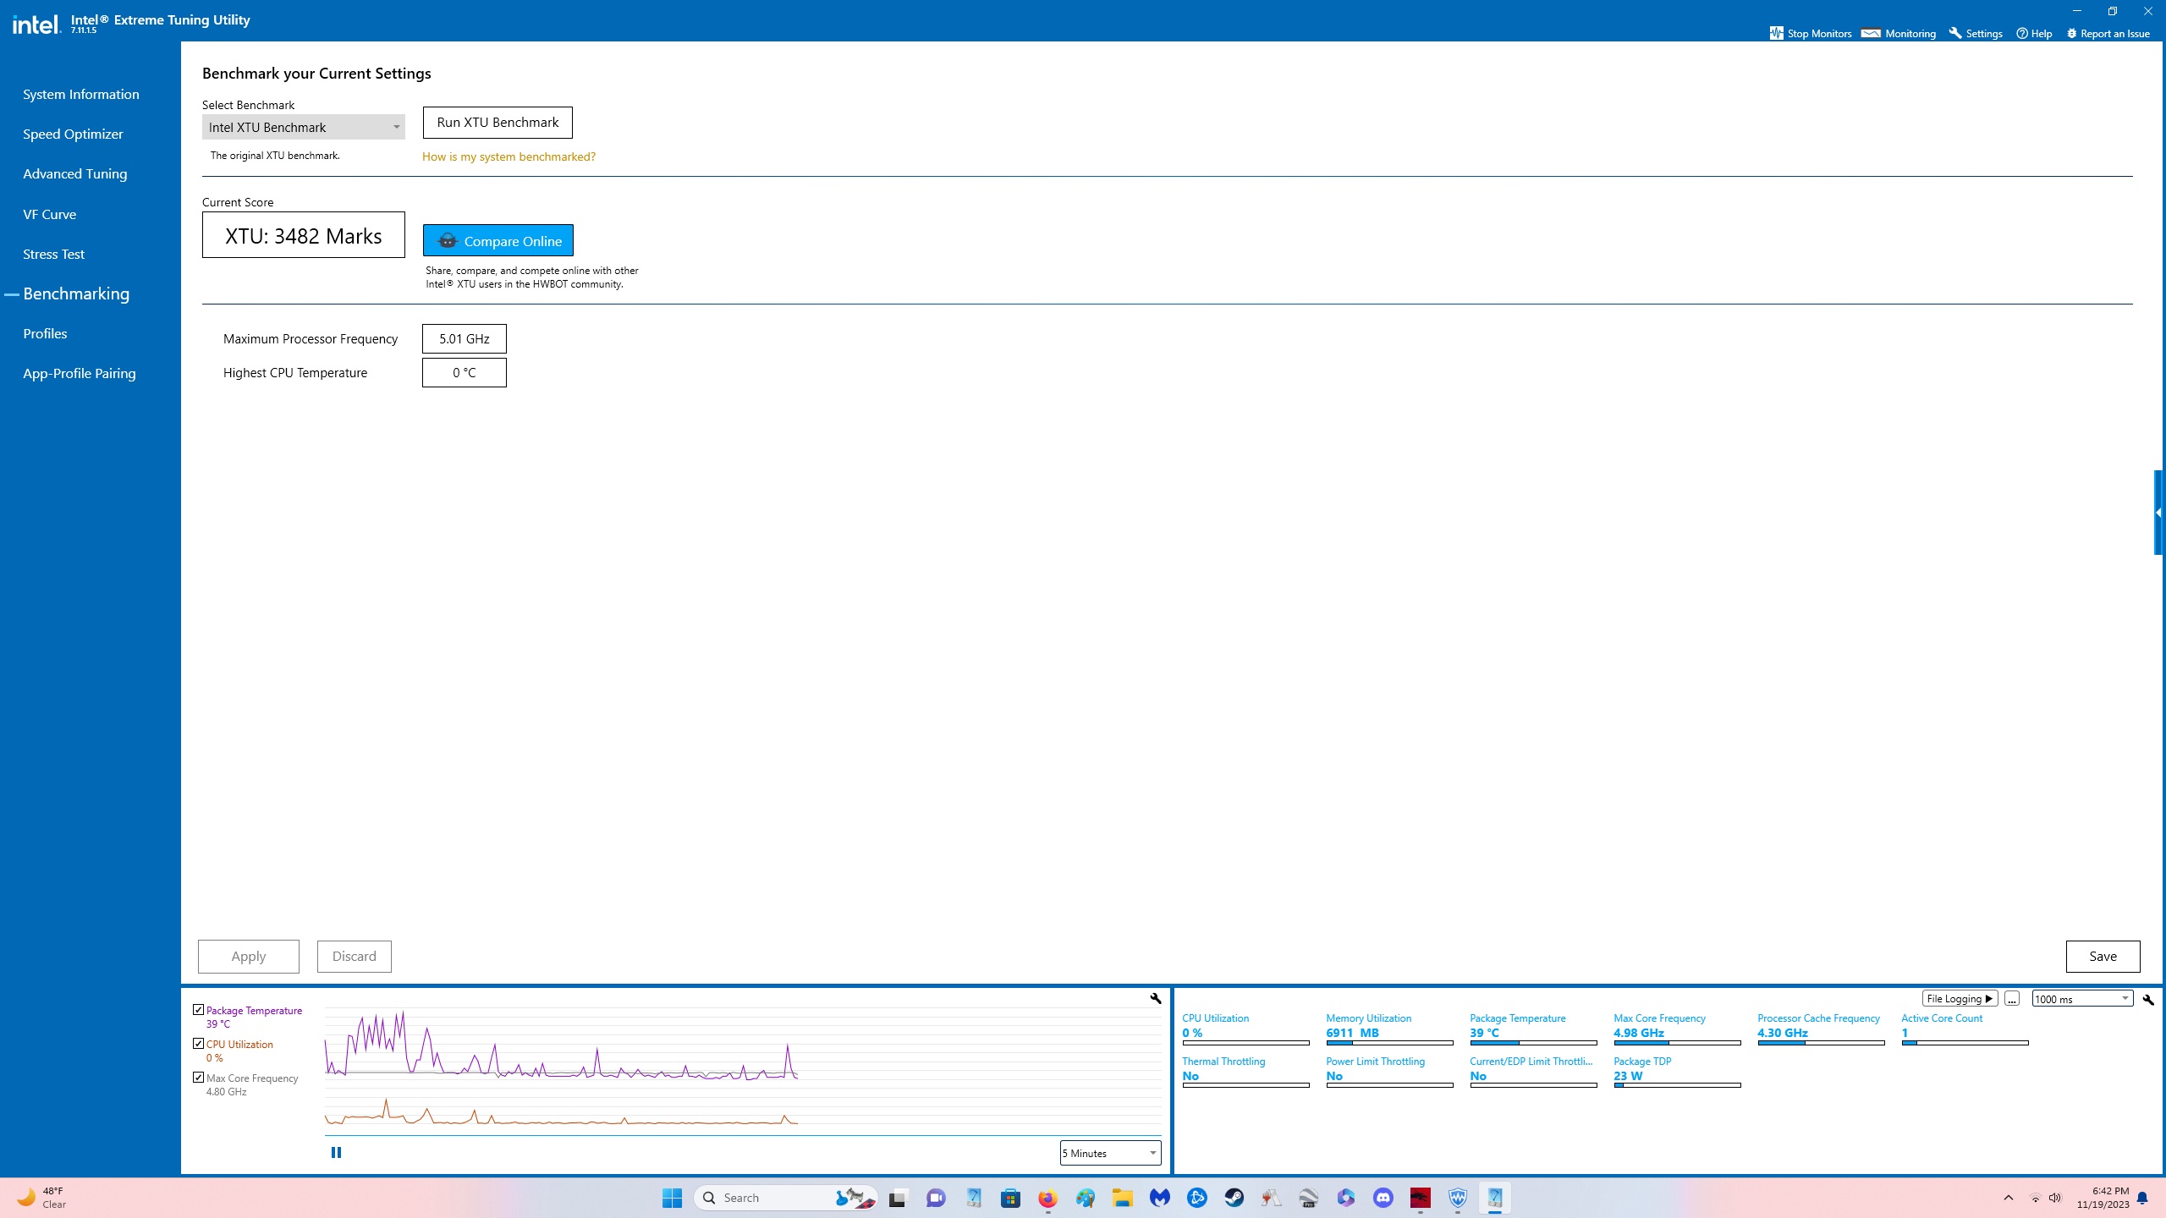This screenshot has width=2166, height=1218.
Task: Click the XTU: 3482 Marks score box
Action: pyautogui.click(x=304, y=235)
